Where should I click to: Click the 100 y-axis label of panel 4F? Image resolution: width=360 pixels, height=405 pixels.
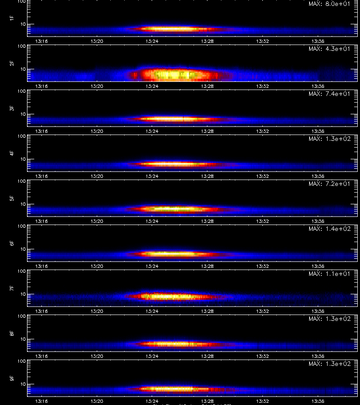click(22, 136)
